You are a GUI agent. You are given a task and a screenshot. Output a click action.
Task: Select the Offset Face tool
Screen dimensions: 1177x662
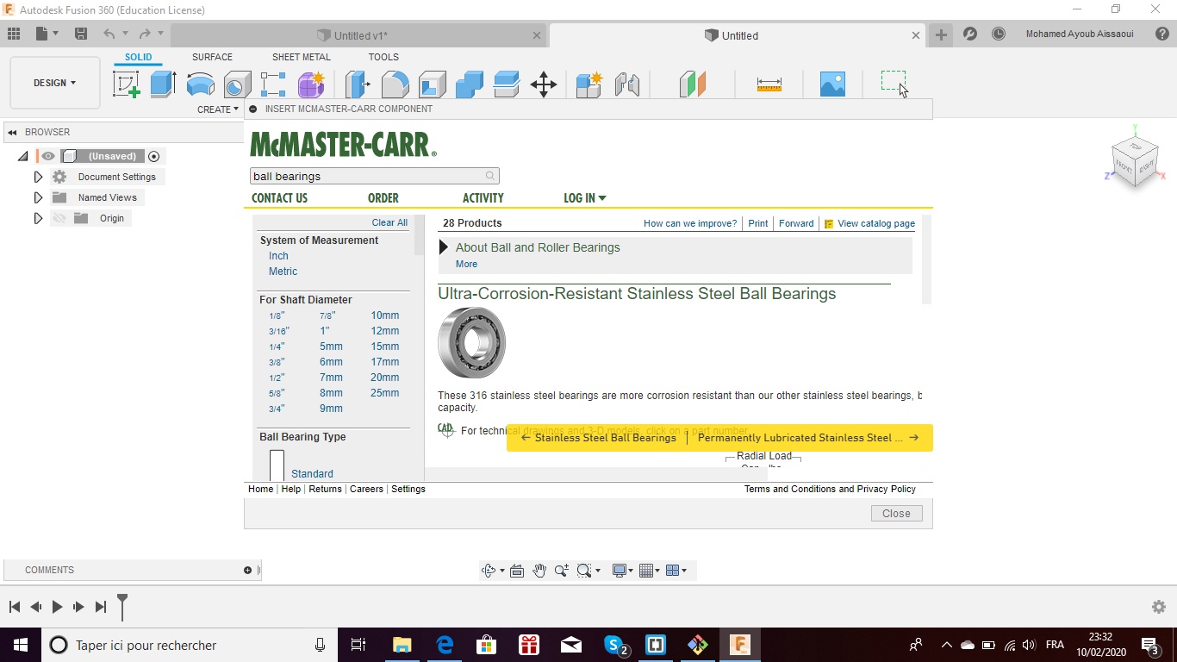(x=506, y=84)
